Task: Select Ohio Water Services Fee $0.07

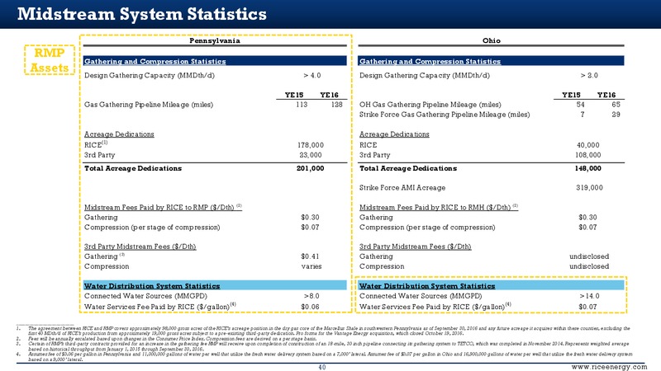Action: [x=587, y=307]
